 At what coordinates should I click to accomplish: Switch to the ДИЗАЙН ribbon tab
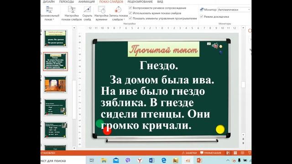click(x=49, y=2)
